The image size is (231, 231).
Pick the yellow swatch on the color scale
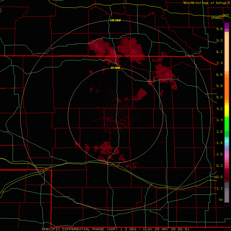(227, 110)
